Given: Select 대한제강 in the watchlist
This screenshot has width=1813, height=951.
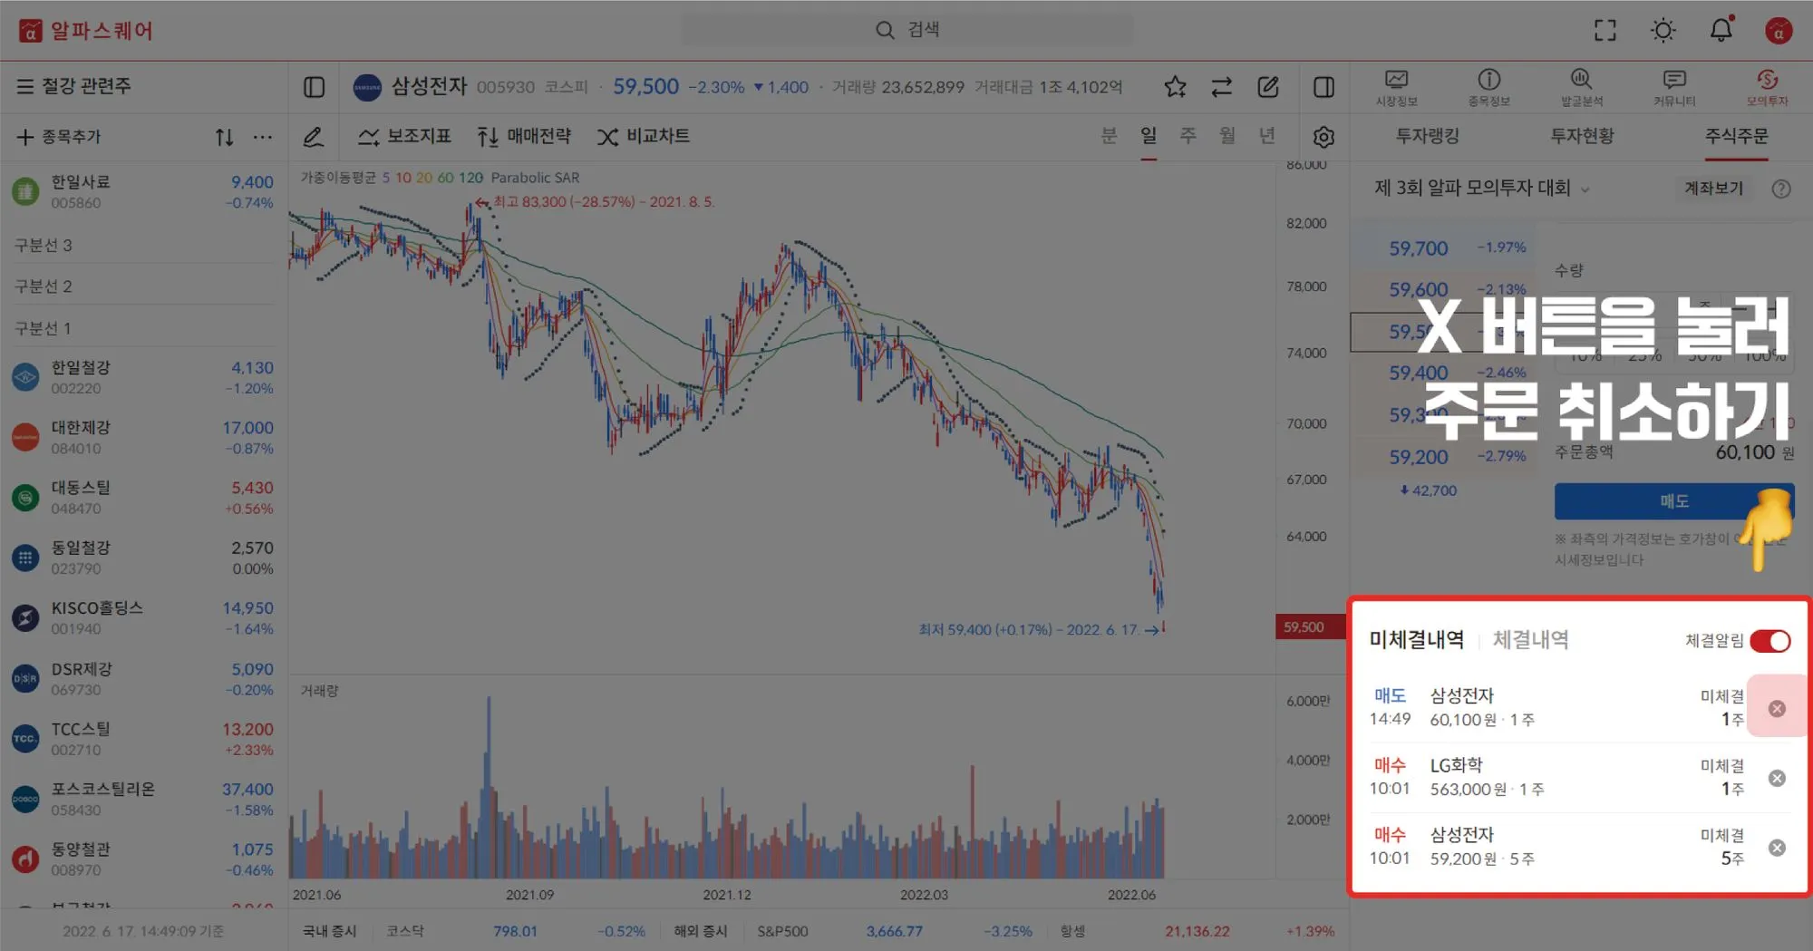Looking at the screenshot, I should 143,437.
